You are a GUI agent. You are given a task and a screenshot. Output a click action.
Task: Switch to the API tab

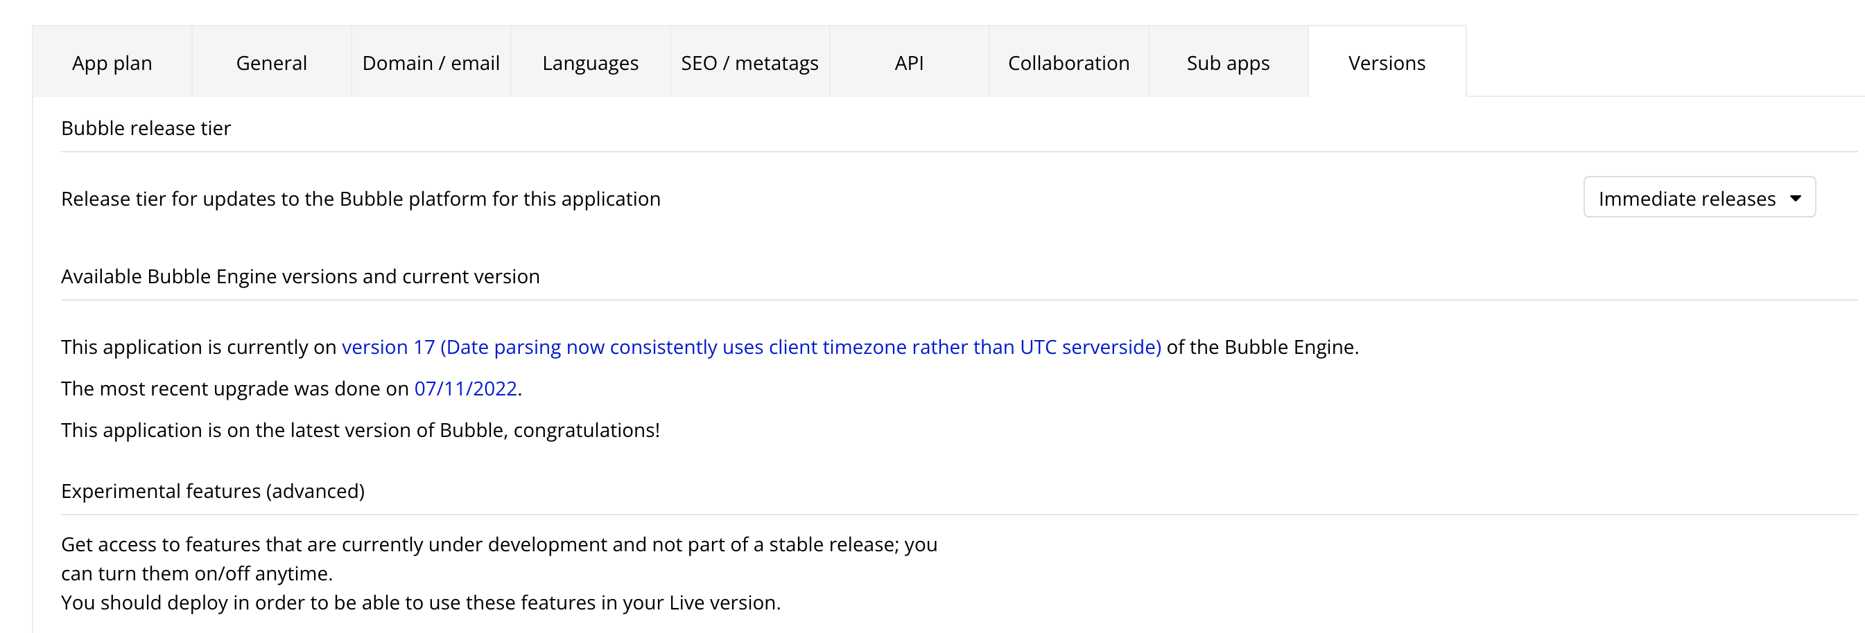909,63
